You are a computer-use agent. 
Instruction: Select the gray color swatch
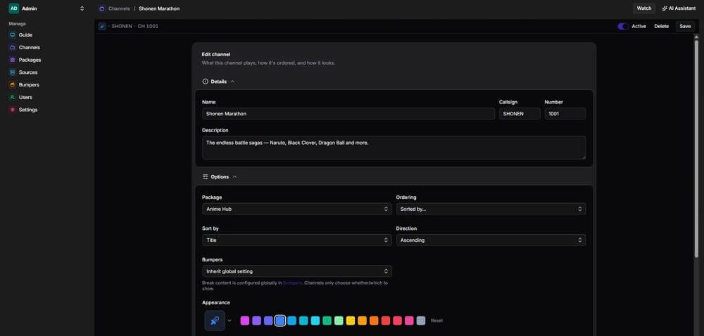[x=421, y=321]
